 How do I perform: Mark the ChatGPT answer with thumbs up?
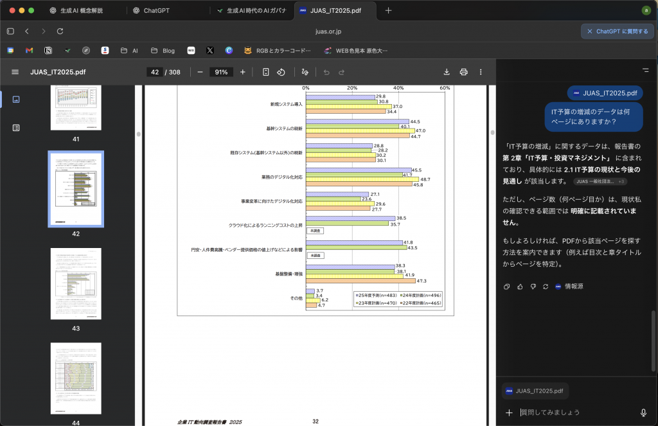520,287
